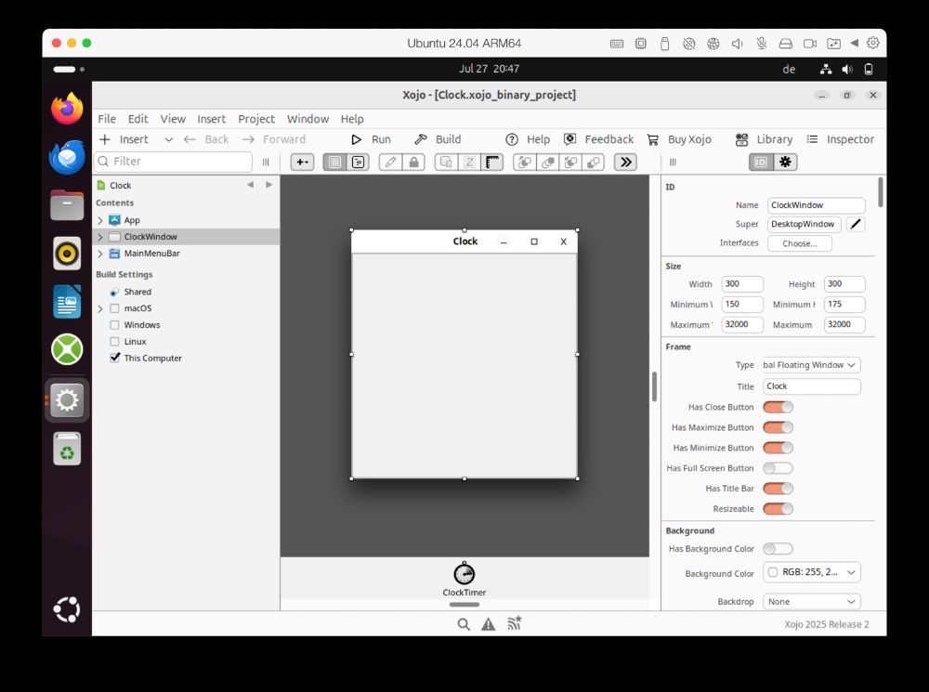Viewport: 929px width, 692px height.
Task: Select Shared in Build Settings
Action: click(137, 292)
